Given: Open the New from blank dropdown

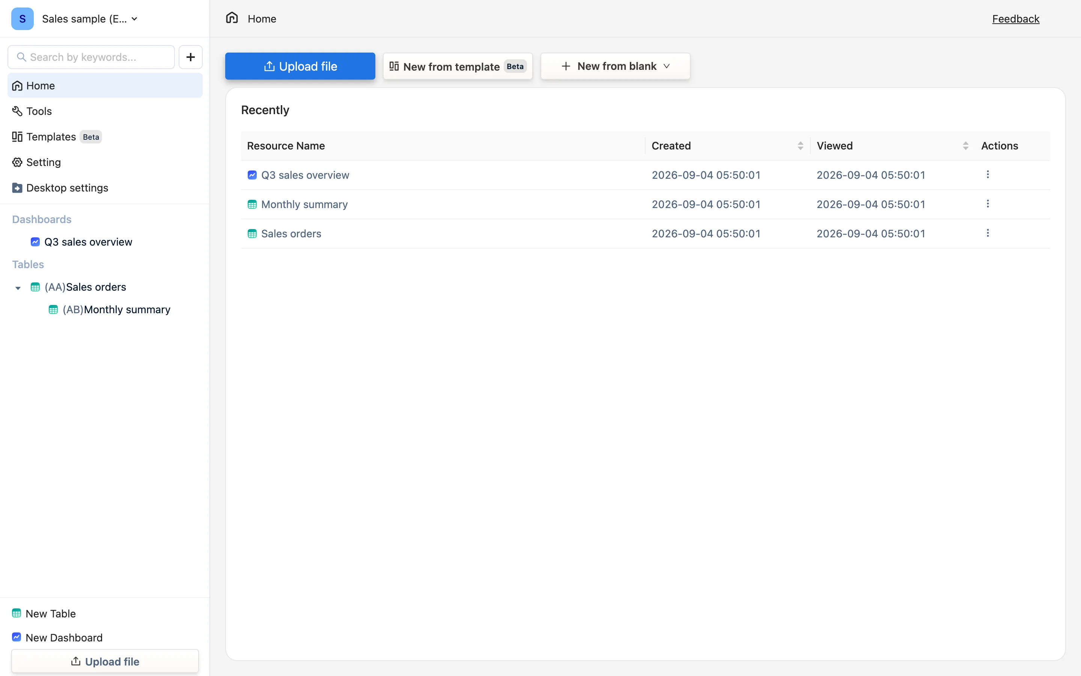Looking at the screenshot, I should coord(616,66).
